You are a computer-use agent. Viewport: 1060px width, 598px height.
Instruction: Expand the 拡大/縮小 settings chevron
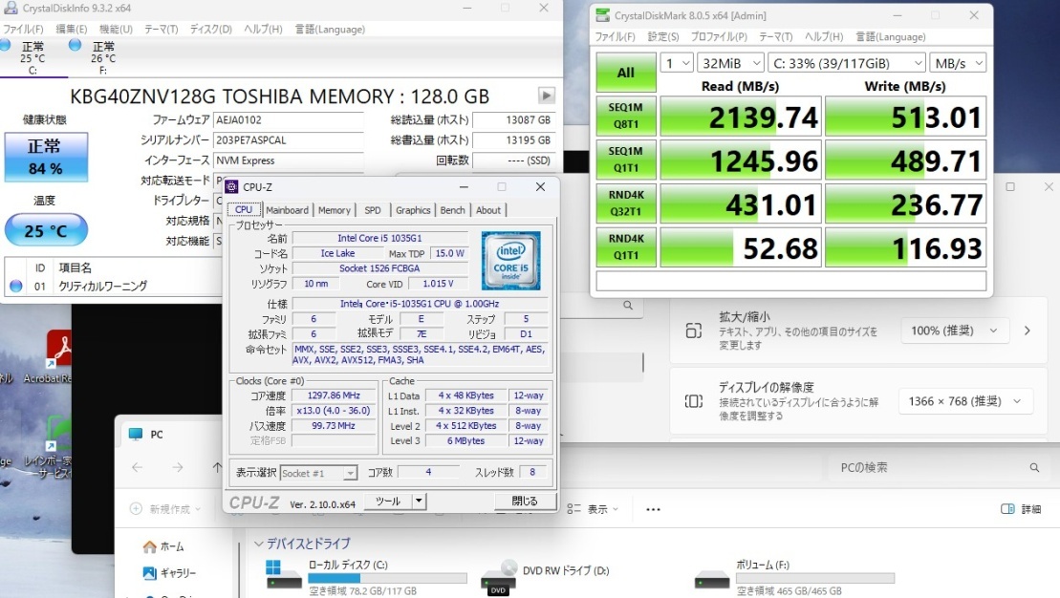pyautogui.click(x=1028, y=331)
